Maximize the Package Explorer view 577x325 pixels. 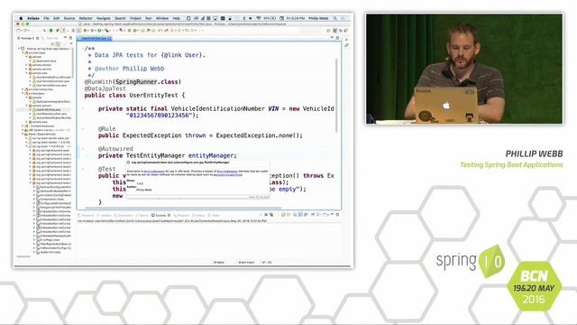(70, 38)
